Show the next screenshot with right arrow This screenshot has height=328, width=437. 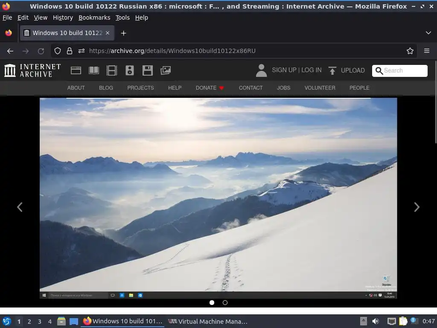pos(417,207)
